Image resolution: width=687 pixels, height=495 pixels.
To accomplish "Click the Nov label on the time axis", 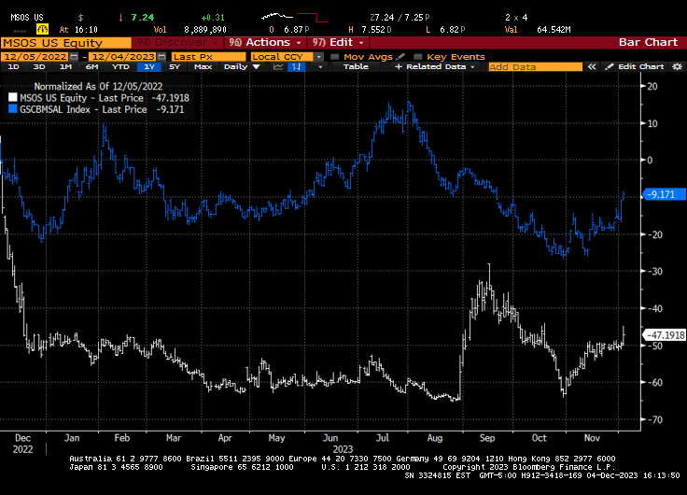I will click(x=592, y=438).
